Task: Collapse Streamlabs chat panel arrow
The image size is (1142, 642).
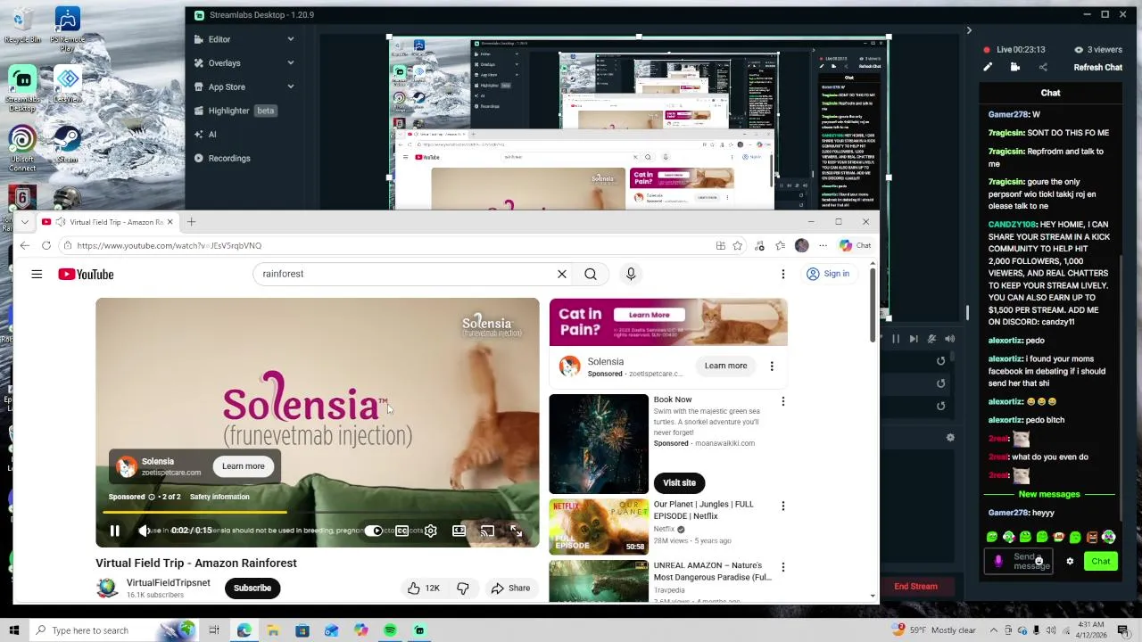Action: (x=969, y=30)
